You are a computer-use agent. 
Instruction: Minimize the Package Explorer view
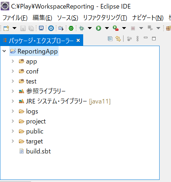tap(146, 37)
